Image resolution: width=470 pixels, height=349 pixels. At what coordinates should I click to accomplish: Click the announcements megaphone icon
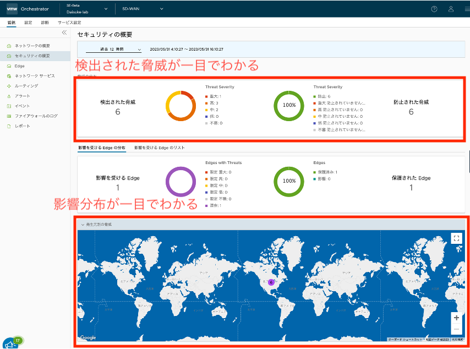[x=9, y=343]
